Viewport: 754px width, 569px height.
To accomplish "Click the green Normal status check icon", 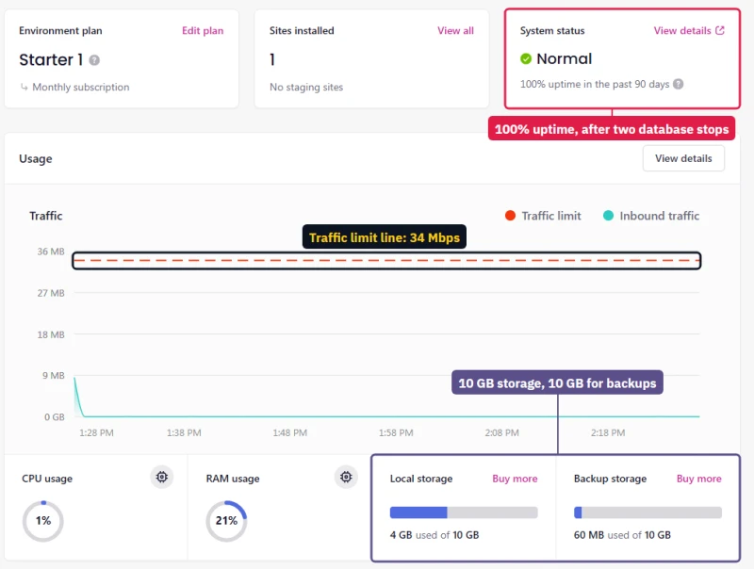I will pyautogui.click(x=526, y=58).
